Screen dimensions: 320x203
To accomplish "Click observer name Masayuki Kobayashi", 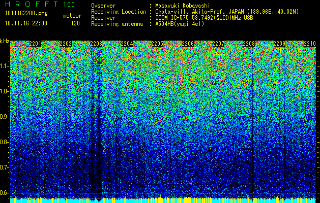I will click(x=183, y=6).
